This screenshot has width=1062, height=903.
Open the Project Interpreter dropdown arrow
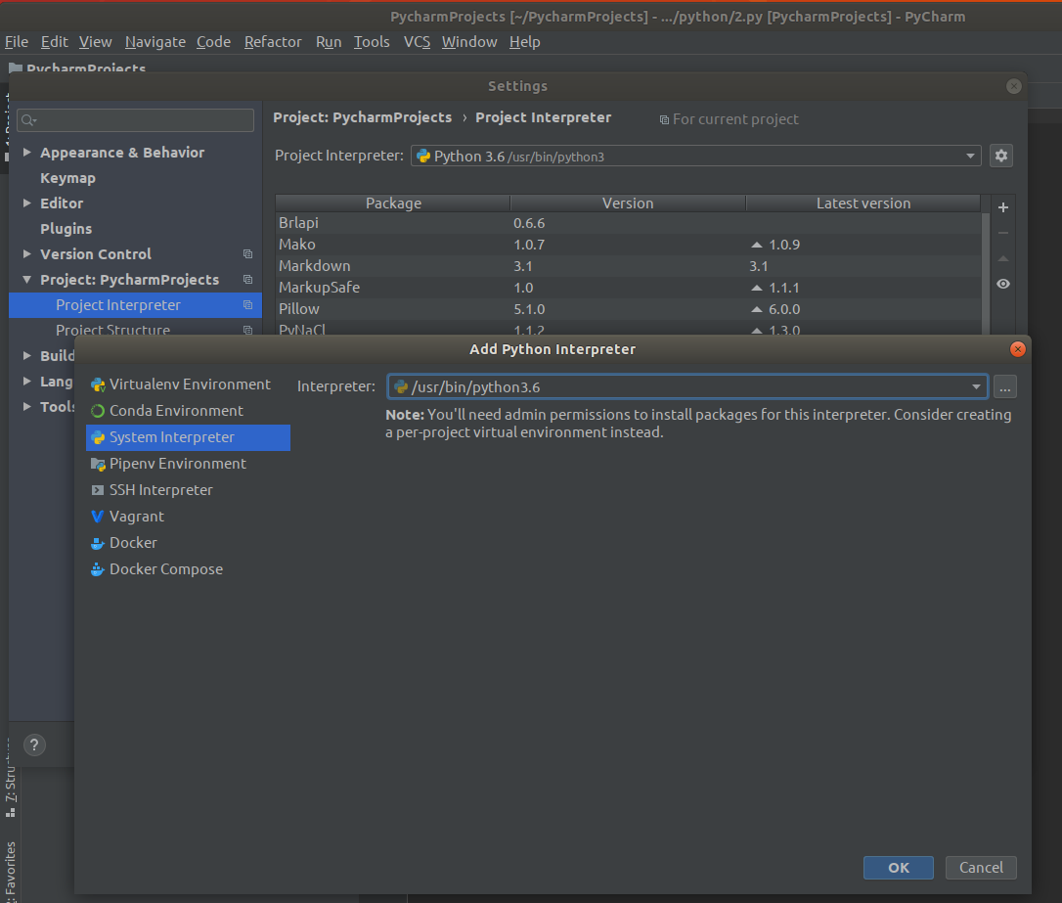click(970, 156)
